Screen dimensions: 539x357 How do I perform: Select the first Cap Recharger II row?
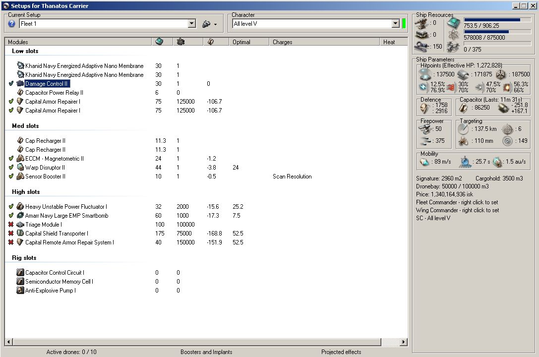(45, 140)
